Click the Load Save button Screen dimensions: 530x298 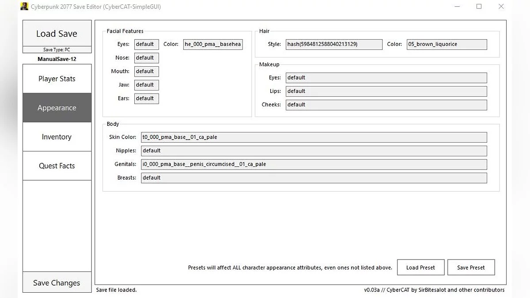(x=57, y=34)
